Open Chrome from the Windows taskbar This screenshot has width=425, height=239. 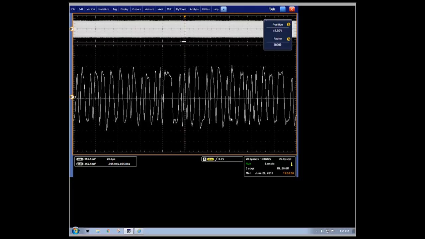(108, 231)
